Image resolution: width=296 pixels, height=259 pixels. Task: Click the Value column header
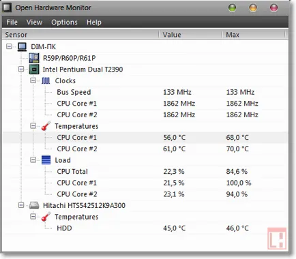click(190, 35)
